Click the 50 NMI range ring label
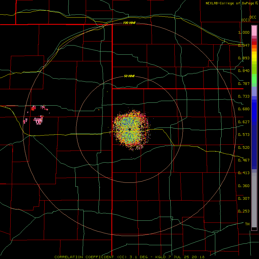This screenshot has height=259, width=259. point(129,76)
